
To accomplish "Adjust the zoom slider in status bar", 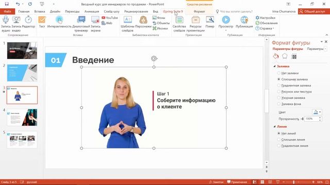I will tap(293, 182).
